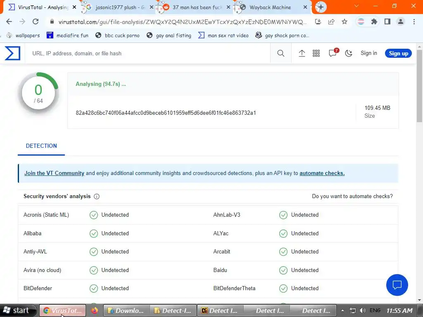Open the wallpapers bookmark

[x=23, y=35]
